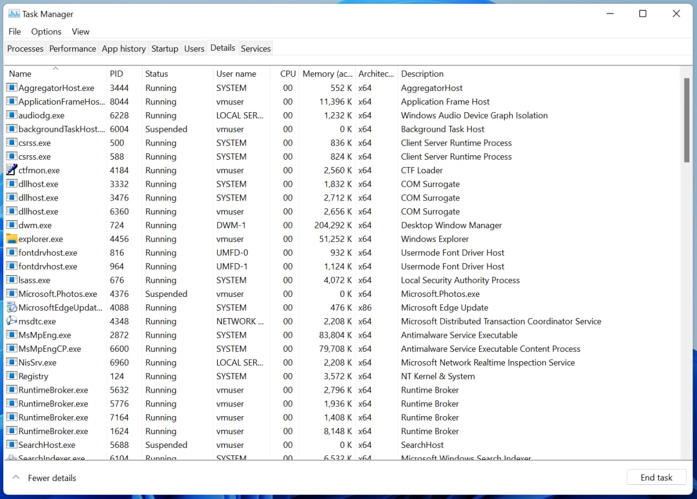
Task: Select dllhost.exe row with PID 6360
Action: pyautogui.click(x=342, y=211)
